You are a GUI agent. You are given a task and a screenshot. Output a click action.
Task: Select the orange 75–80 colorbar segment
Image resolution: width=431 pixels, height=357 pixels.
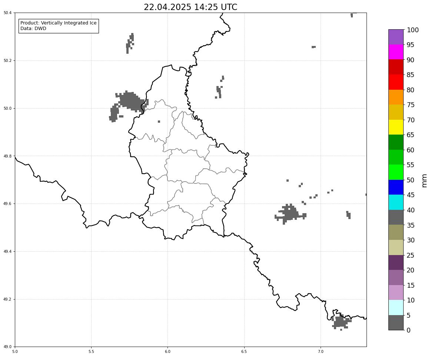point(396,97)
